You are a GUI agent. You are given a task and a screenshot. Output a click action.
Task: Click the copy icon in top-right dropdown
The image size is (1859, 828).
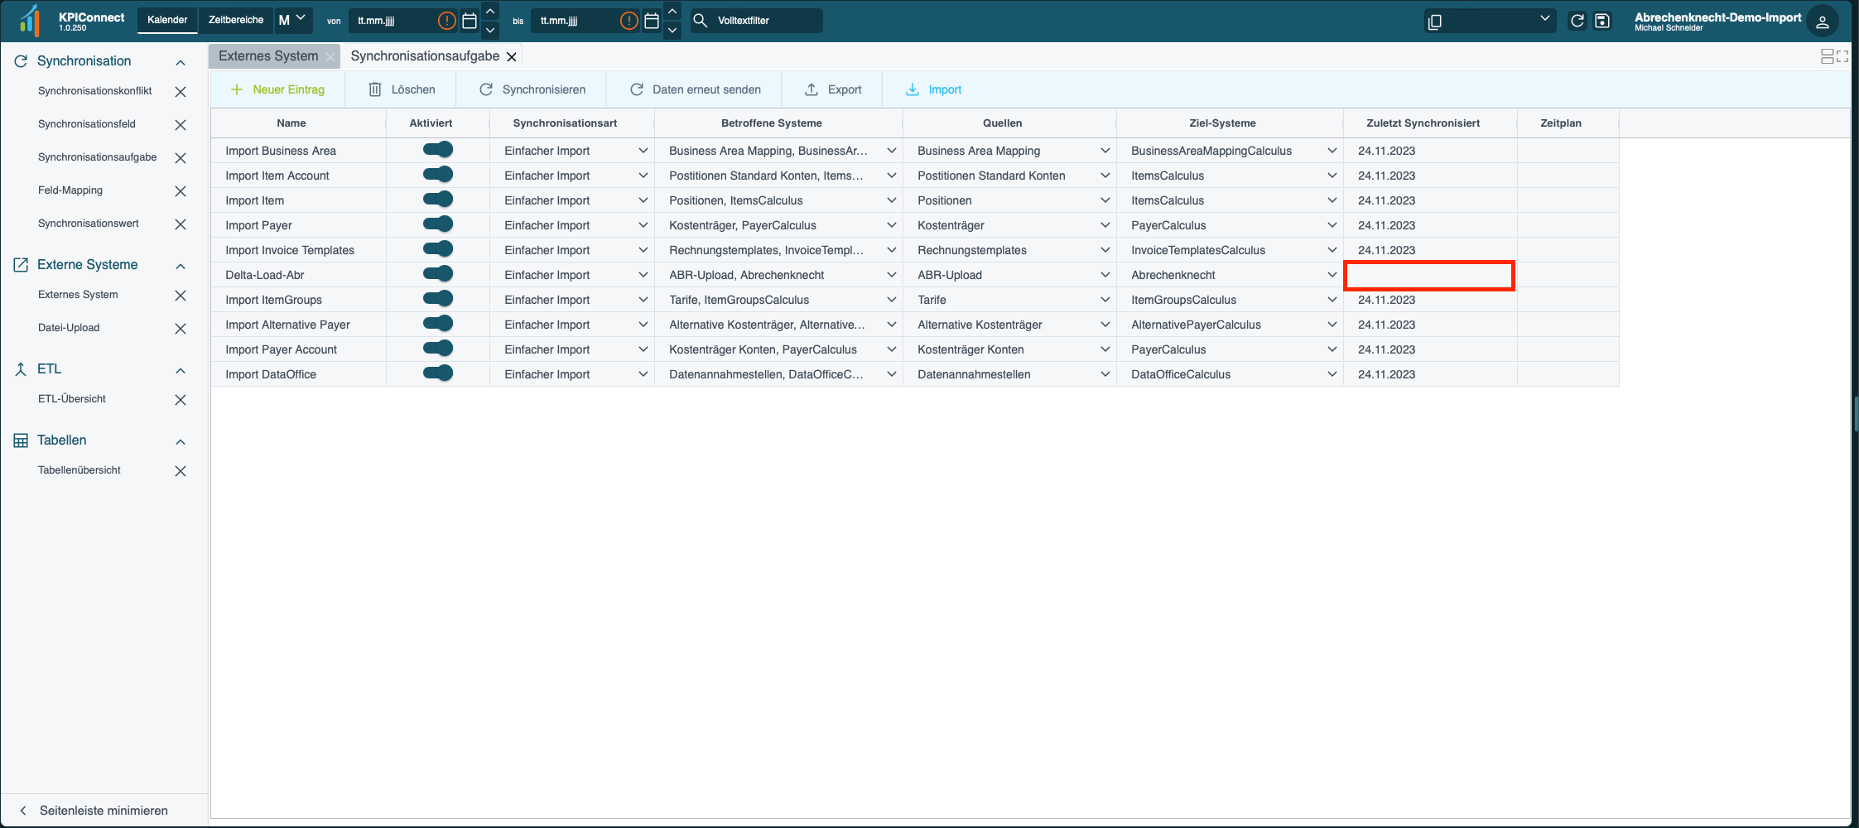(x=1435, y=22)
